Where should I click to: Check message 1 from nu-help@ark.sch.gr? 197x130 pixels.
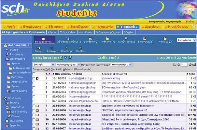(x=34, y=78)
